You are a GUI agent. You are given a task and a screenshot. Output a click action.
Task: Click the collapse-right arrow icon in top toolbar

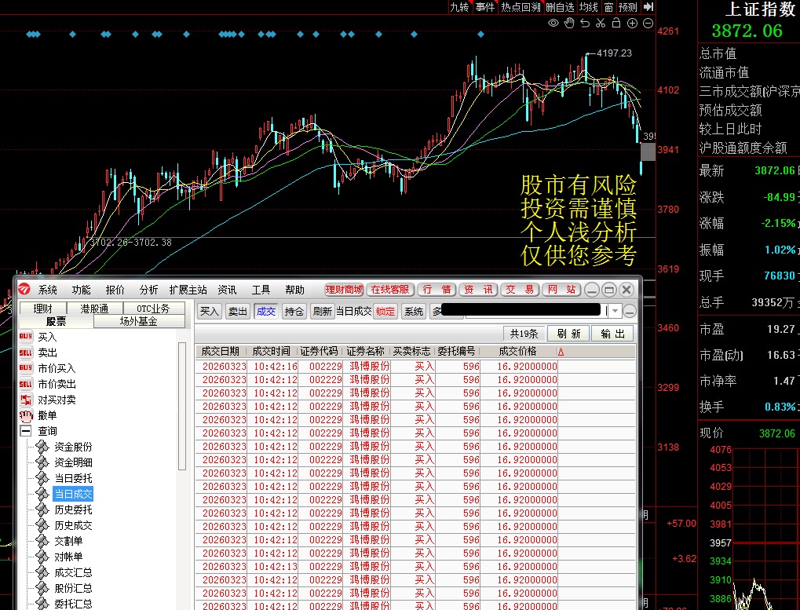[x=648, y=7]
